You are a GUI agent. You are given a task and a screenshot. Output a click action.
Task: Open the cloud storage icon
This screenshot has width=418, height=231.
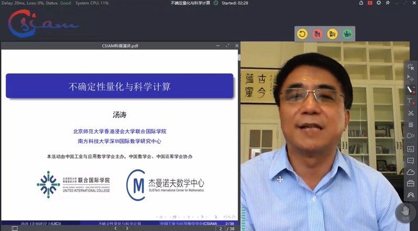point(411,172)
